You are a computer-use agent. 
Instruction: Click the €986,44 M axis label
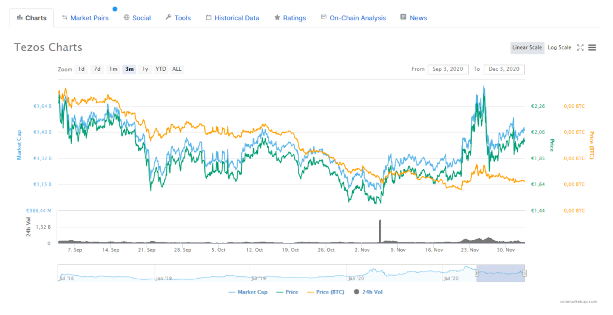click(38, 211)
